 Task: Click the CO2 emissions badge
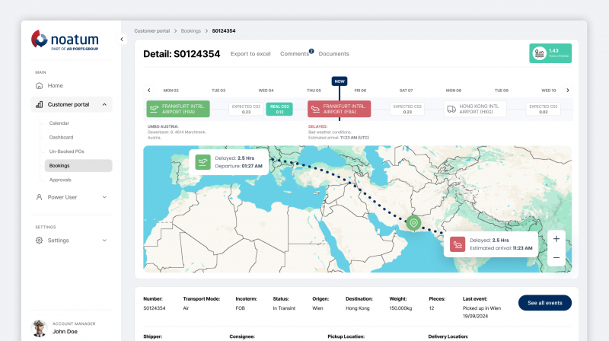tap(550, 53)
